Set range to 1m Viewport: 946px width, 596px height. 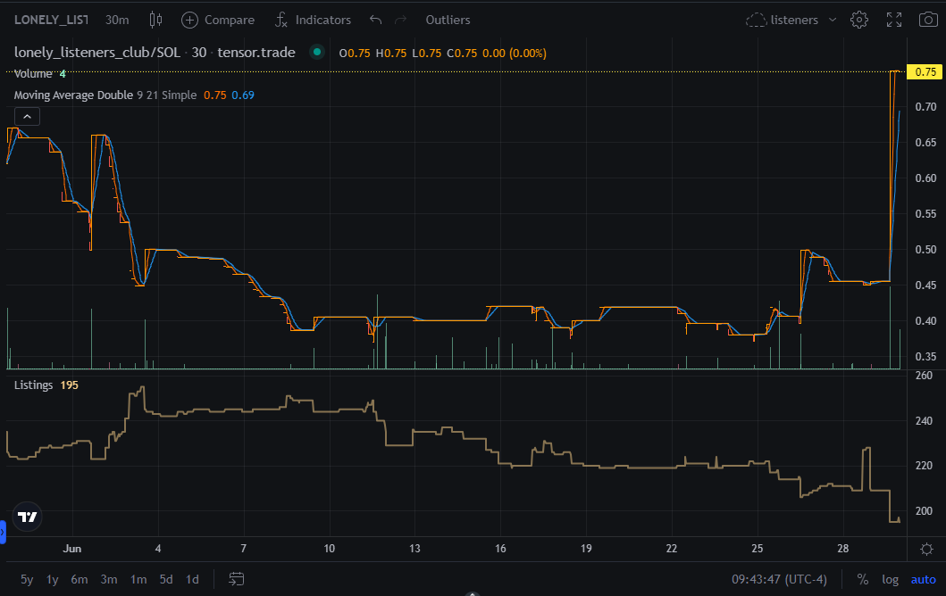pos(138,579)
